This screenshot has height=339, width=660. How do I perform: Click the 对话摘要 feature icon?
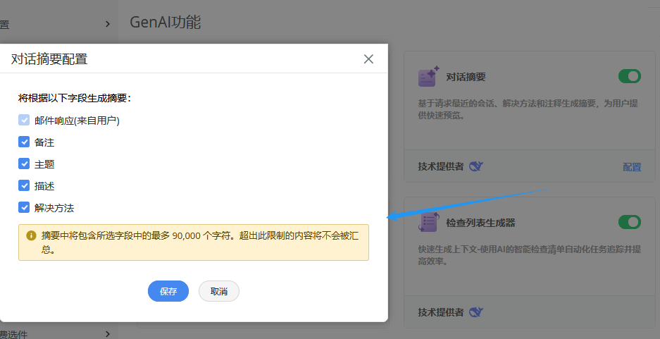(428, 77)
